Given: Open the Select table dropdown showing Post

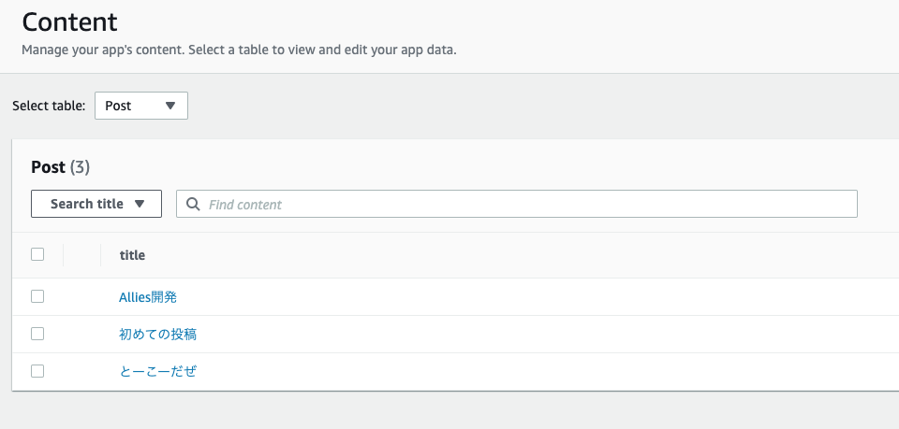Looking at the screenshot, I should [x=140, y=106].
